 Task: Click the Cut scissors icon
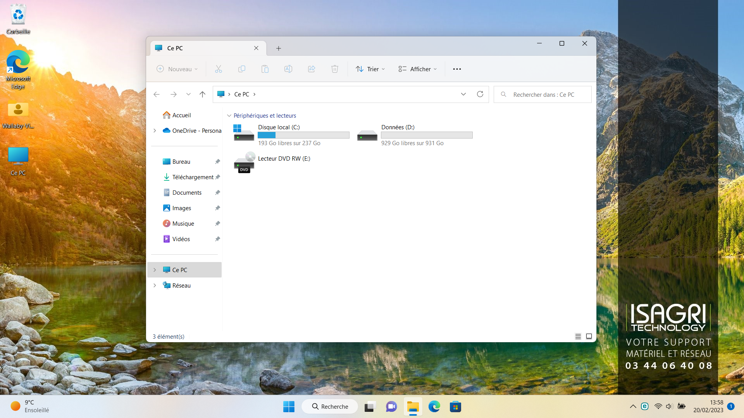pos(219,69)
